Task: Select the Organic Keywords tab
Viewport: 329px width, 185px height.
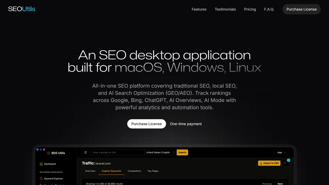Action: [111, 171]
